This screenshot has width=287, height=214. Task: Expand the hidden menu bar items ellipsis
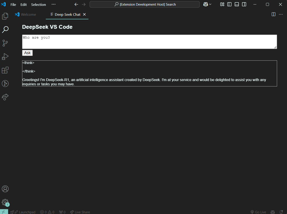point(53,4)
